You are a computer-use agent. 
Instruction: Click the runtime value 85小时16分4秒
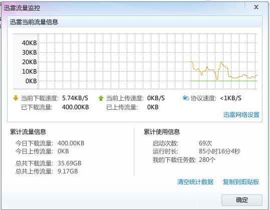[219, 151]
